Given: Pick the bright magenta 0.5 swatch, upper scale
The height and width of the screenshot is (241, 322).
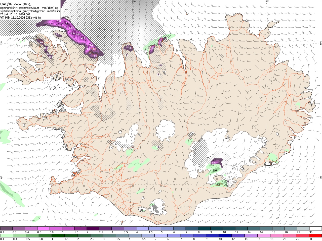Looking at the screenshot, I should pyautogui.click(x=43, y=228).
